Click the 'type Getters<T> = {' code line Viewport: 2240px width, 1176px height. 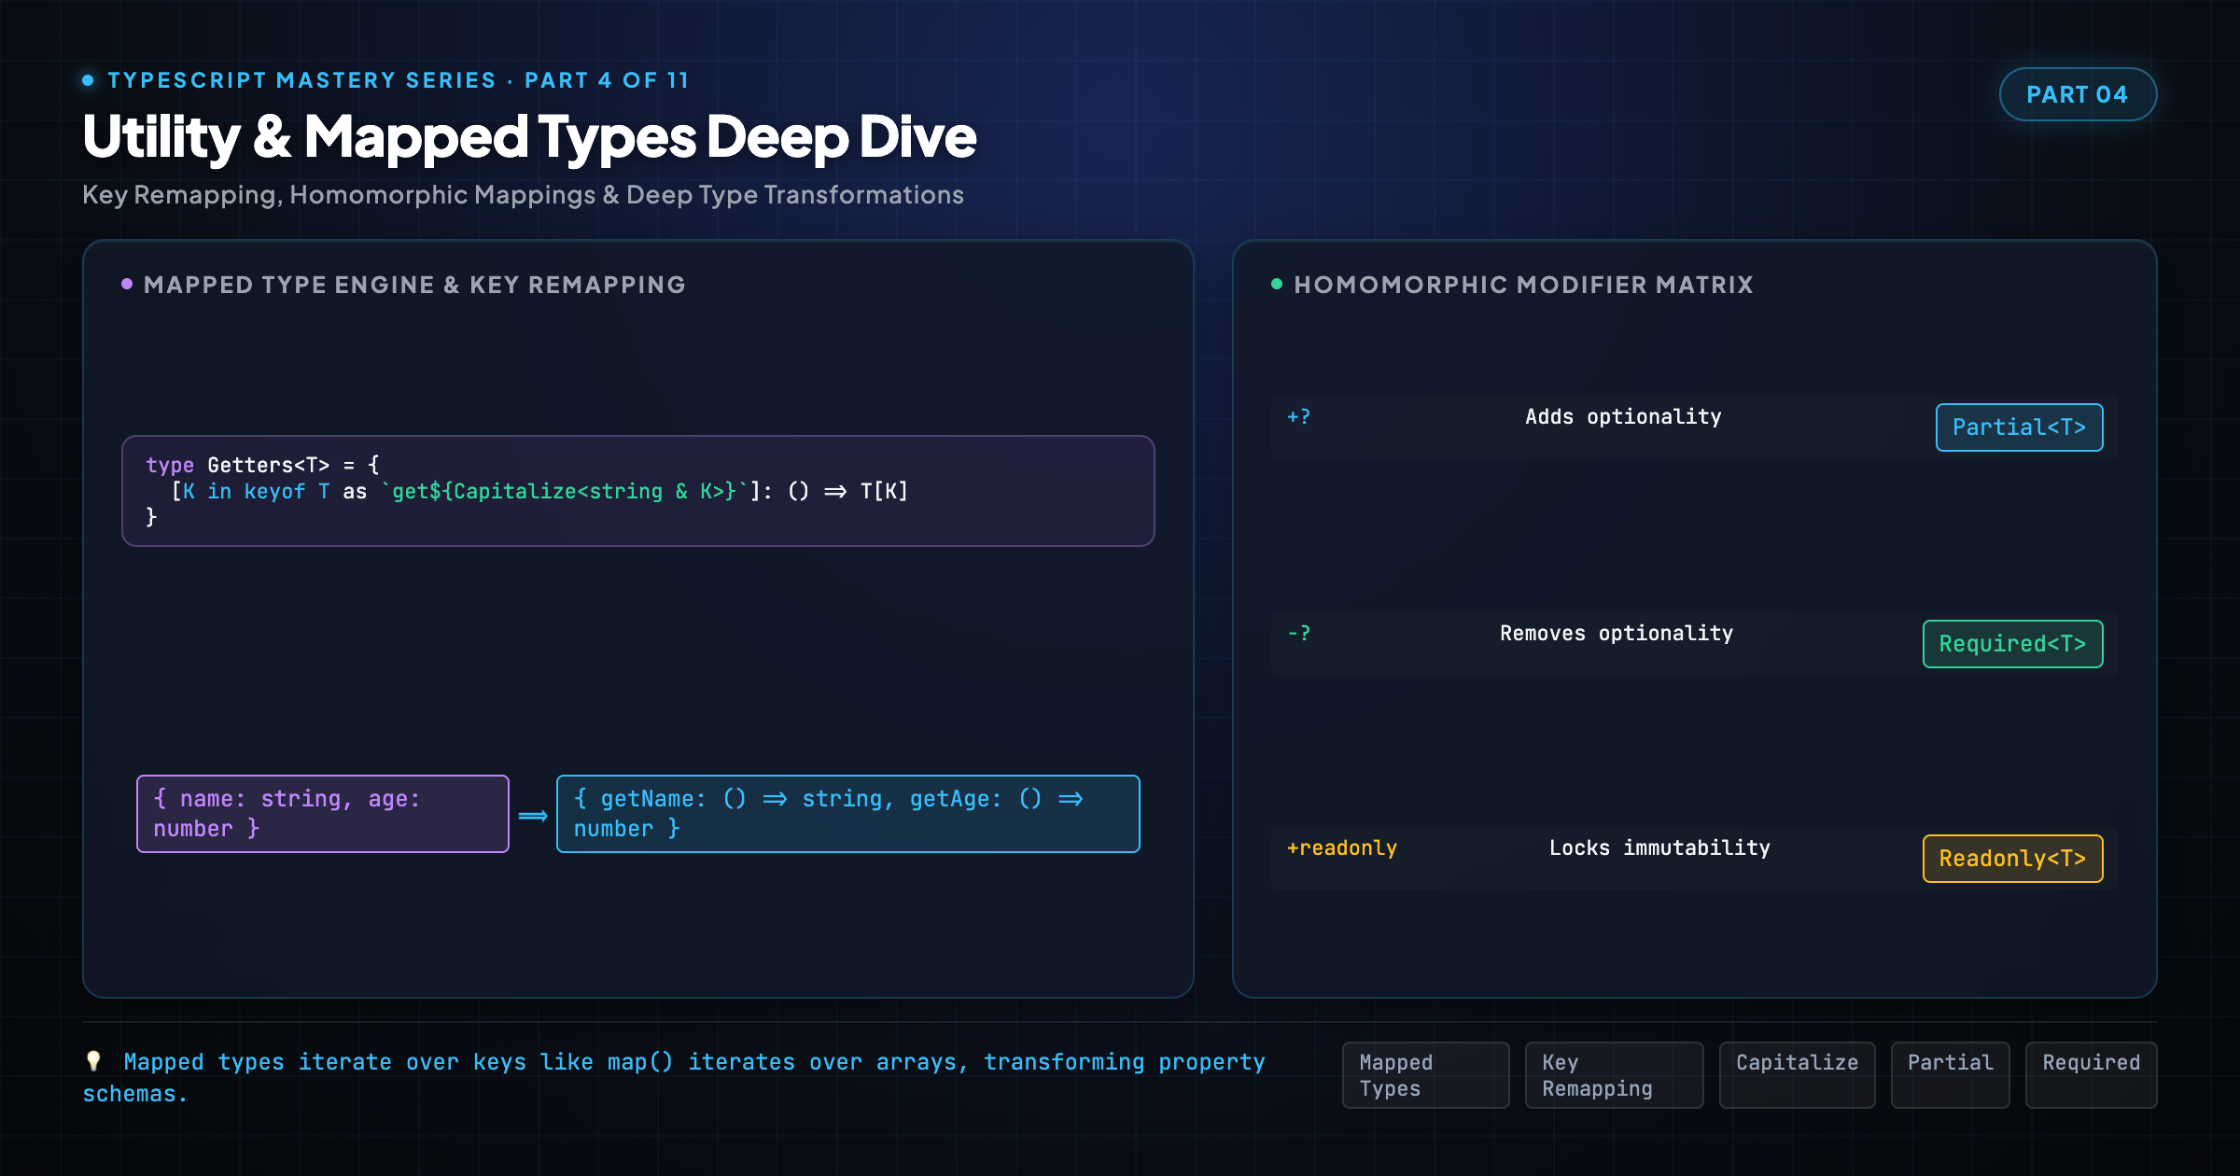[x=262, y=465]
